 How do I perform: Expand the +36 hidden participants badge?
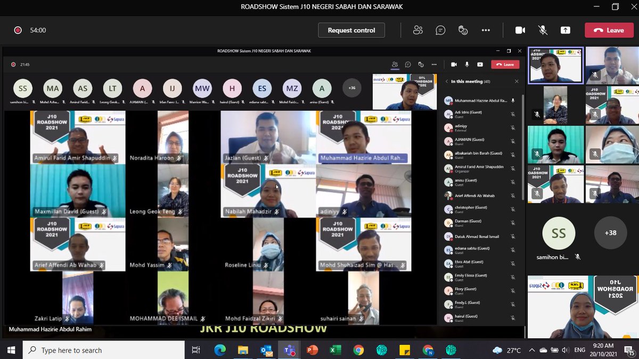(x=351, y=88)
